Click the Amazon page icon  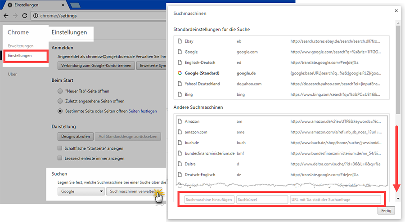pyautogui.click(x=180, y=121)
